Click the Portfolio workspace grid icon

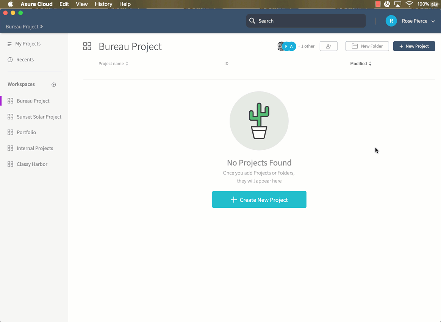(10, 132)
